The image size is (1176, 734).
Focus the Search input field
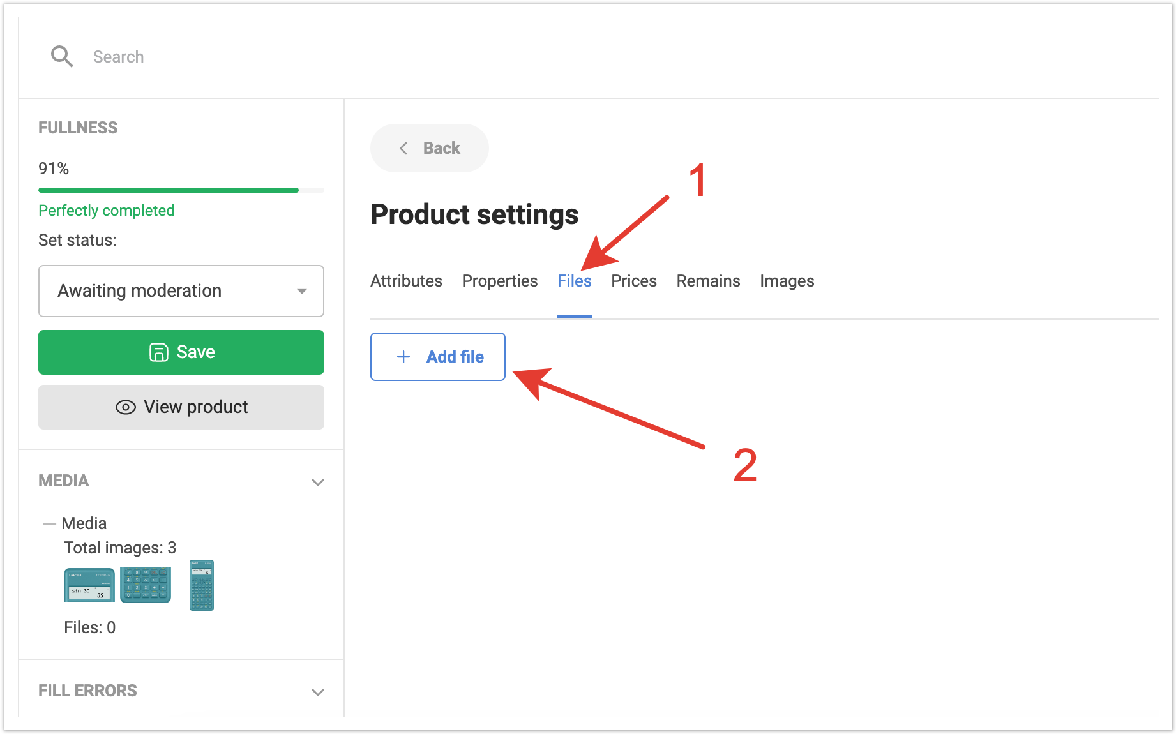pos(255,57)
